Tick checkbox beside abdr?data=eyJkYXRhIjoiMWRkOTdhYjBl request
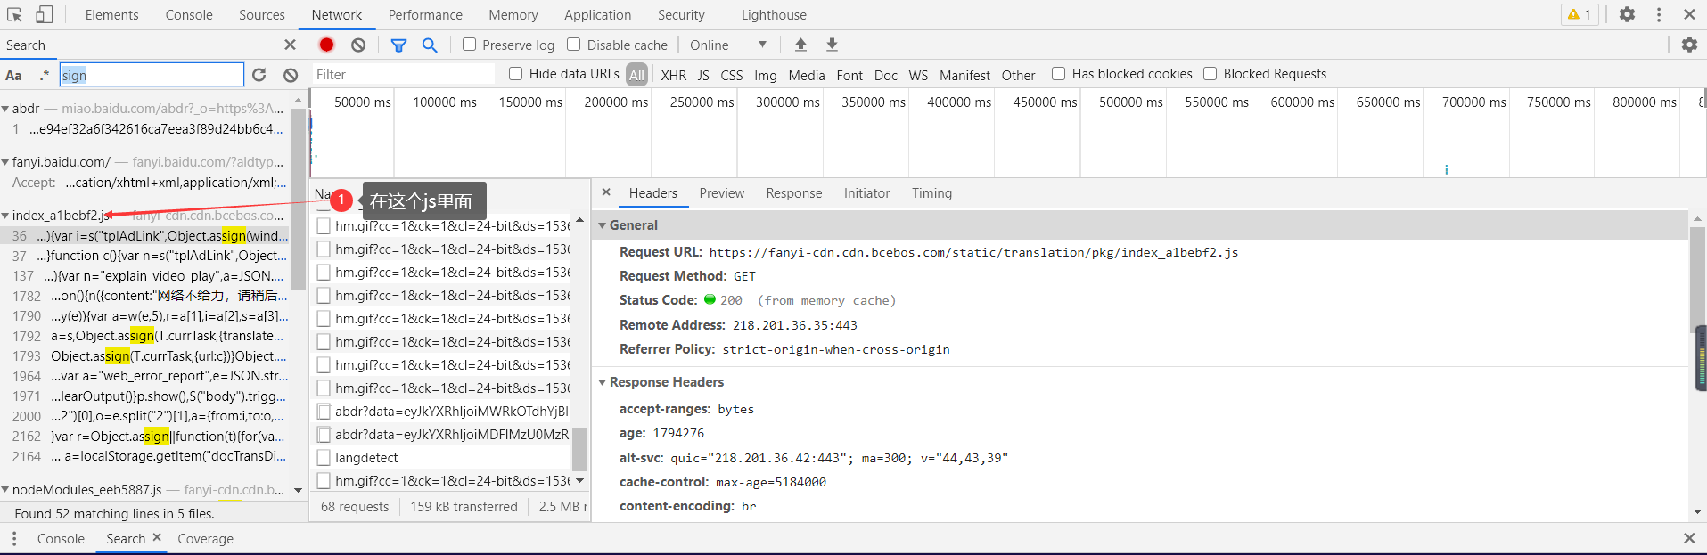This screenshot has height=555, width=1707. coord(324,412)
